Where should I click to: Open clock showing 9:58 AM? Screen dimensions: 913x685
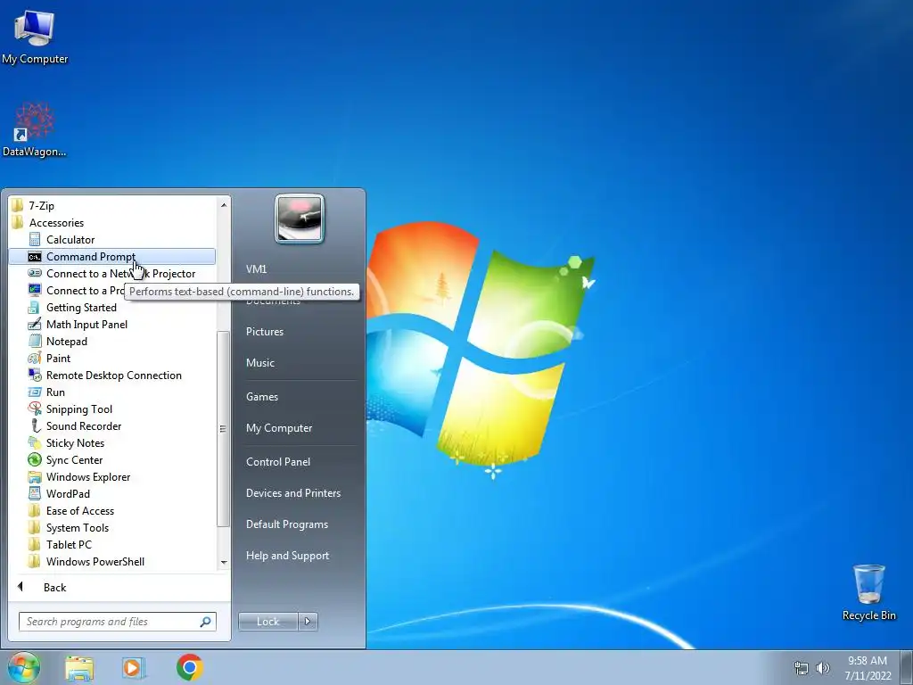tap(868, 667)
